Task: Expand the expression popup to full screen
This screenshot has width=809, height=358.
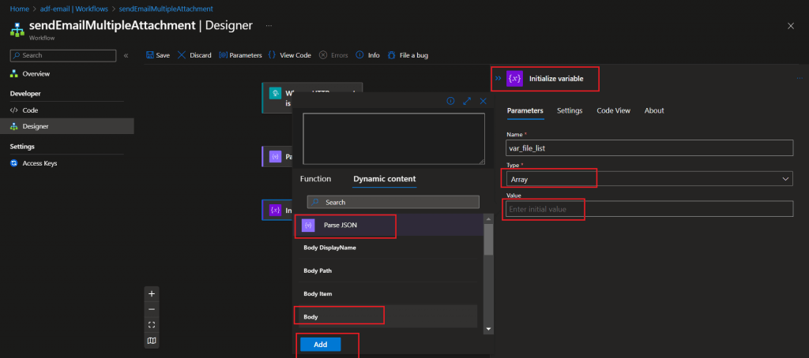Action: click(x=467, y=101)
